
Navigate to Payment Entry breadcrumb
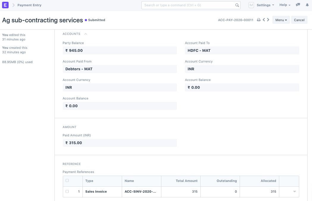pos(29,5)
